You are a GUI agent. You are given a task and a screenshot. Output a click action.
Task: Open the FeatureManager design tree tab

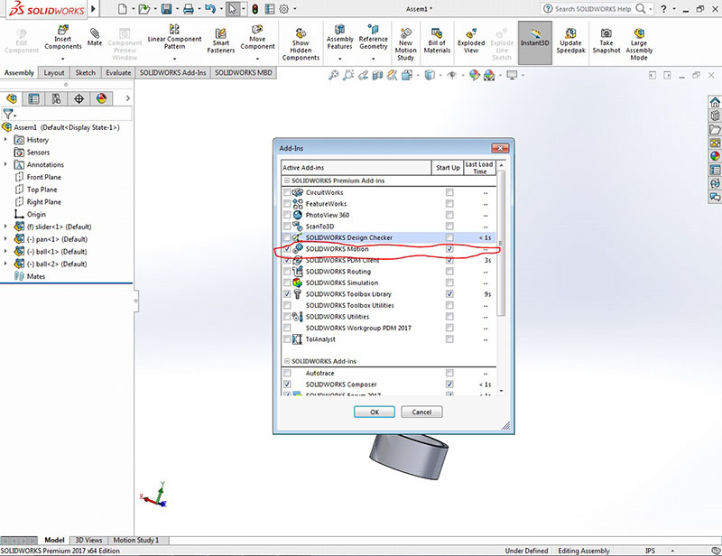pos(12,98)
